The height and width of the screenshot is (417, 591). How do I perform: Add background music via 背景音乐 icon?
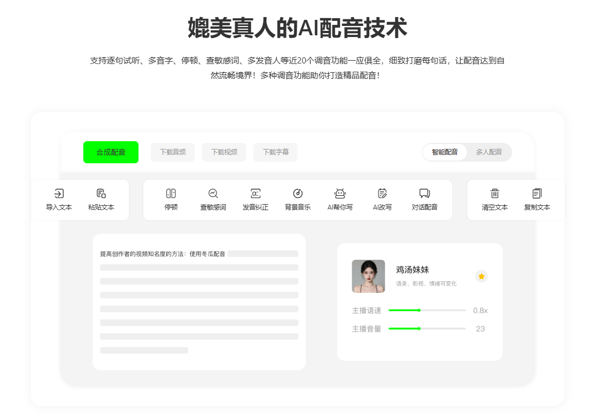(x=298, y=200)
